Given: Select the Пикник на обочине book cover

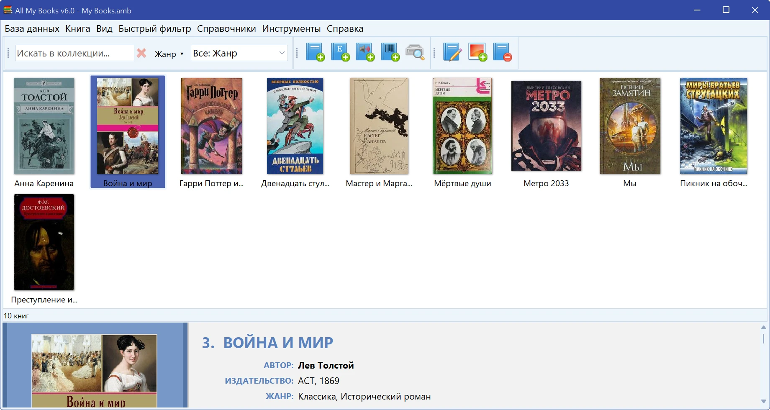Looking at the screenshot, I should pos(714,126).
